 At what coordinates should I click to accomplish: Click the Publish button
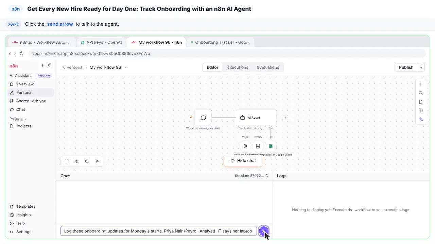406,67
